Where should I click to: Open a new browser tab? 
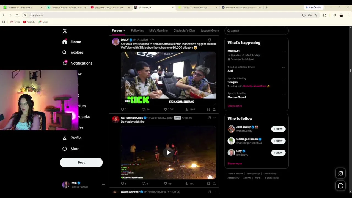tap(266, 7)
